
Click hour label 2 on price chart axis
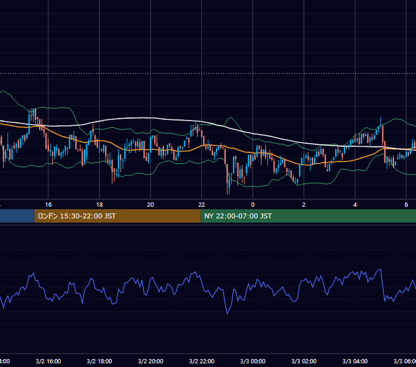click(304, 205)
